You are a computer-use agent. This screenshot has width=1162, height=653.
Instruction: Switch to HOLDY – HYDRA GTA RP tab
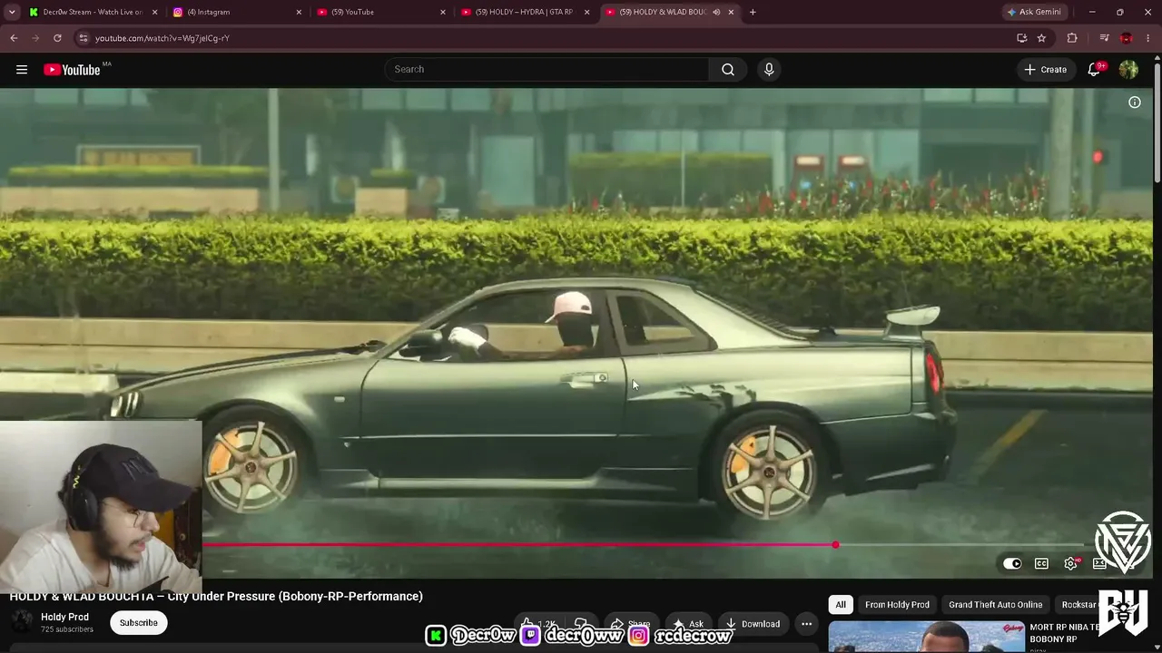click(526, 12)
